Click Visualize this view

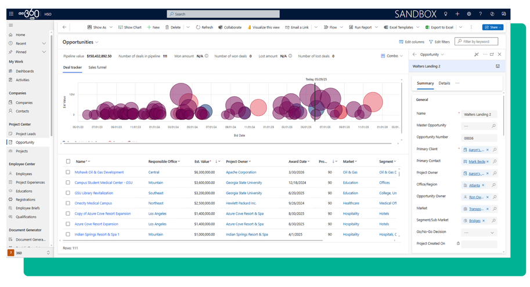point(264,27)
